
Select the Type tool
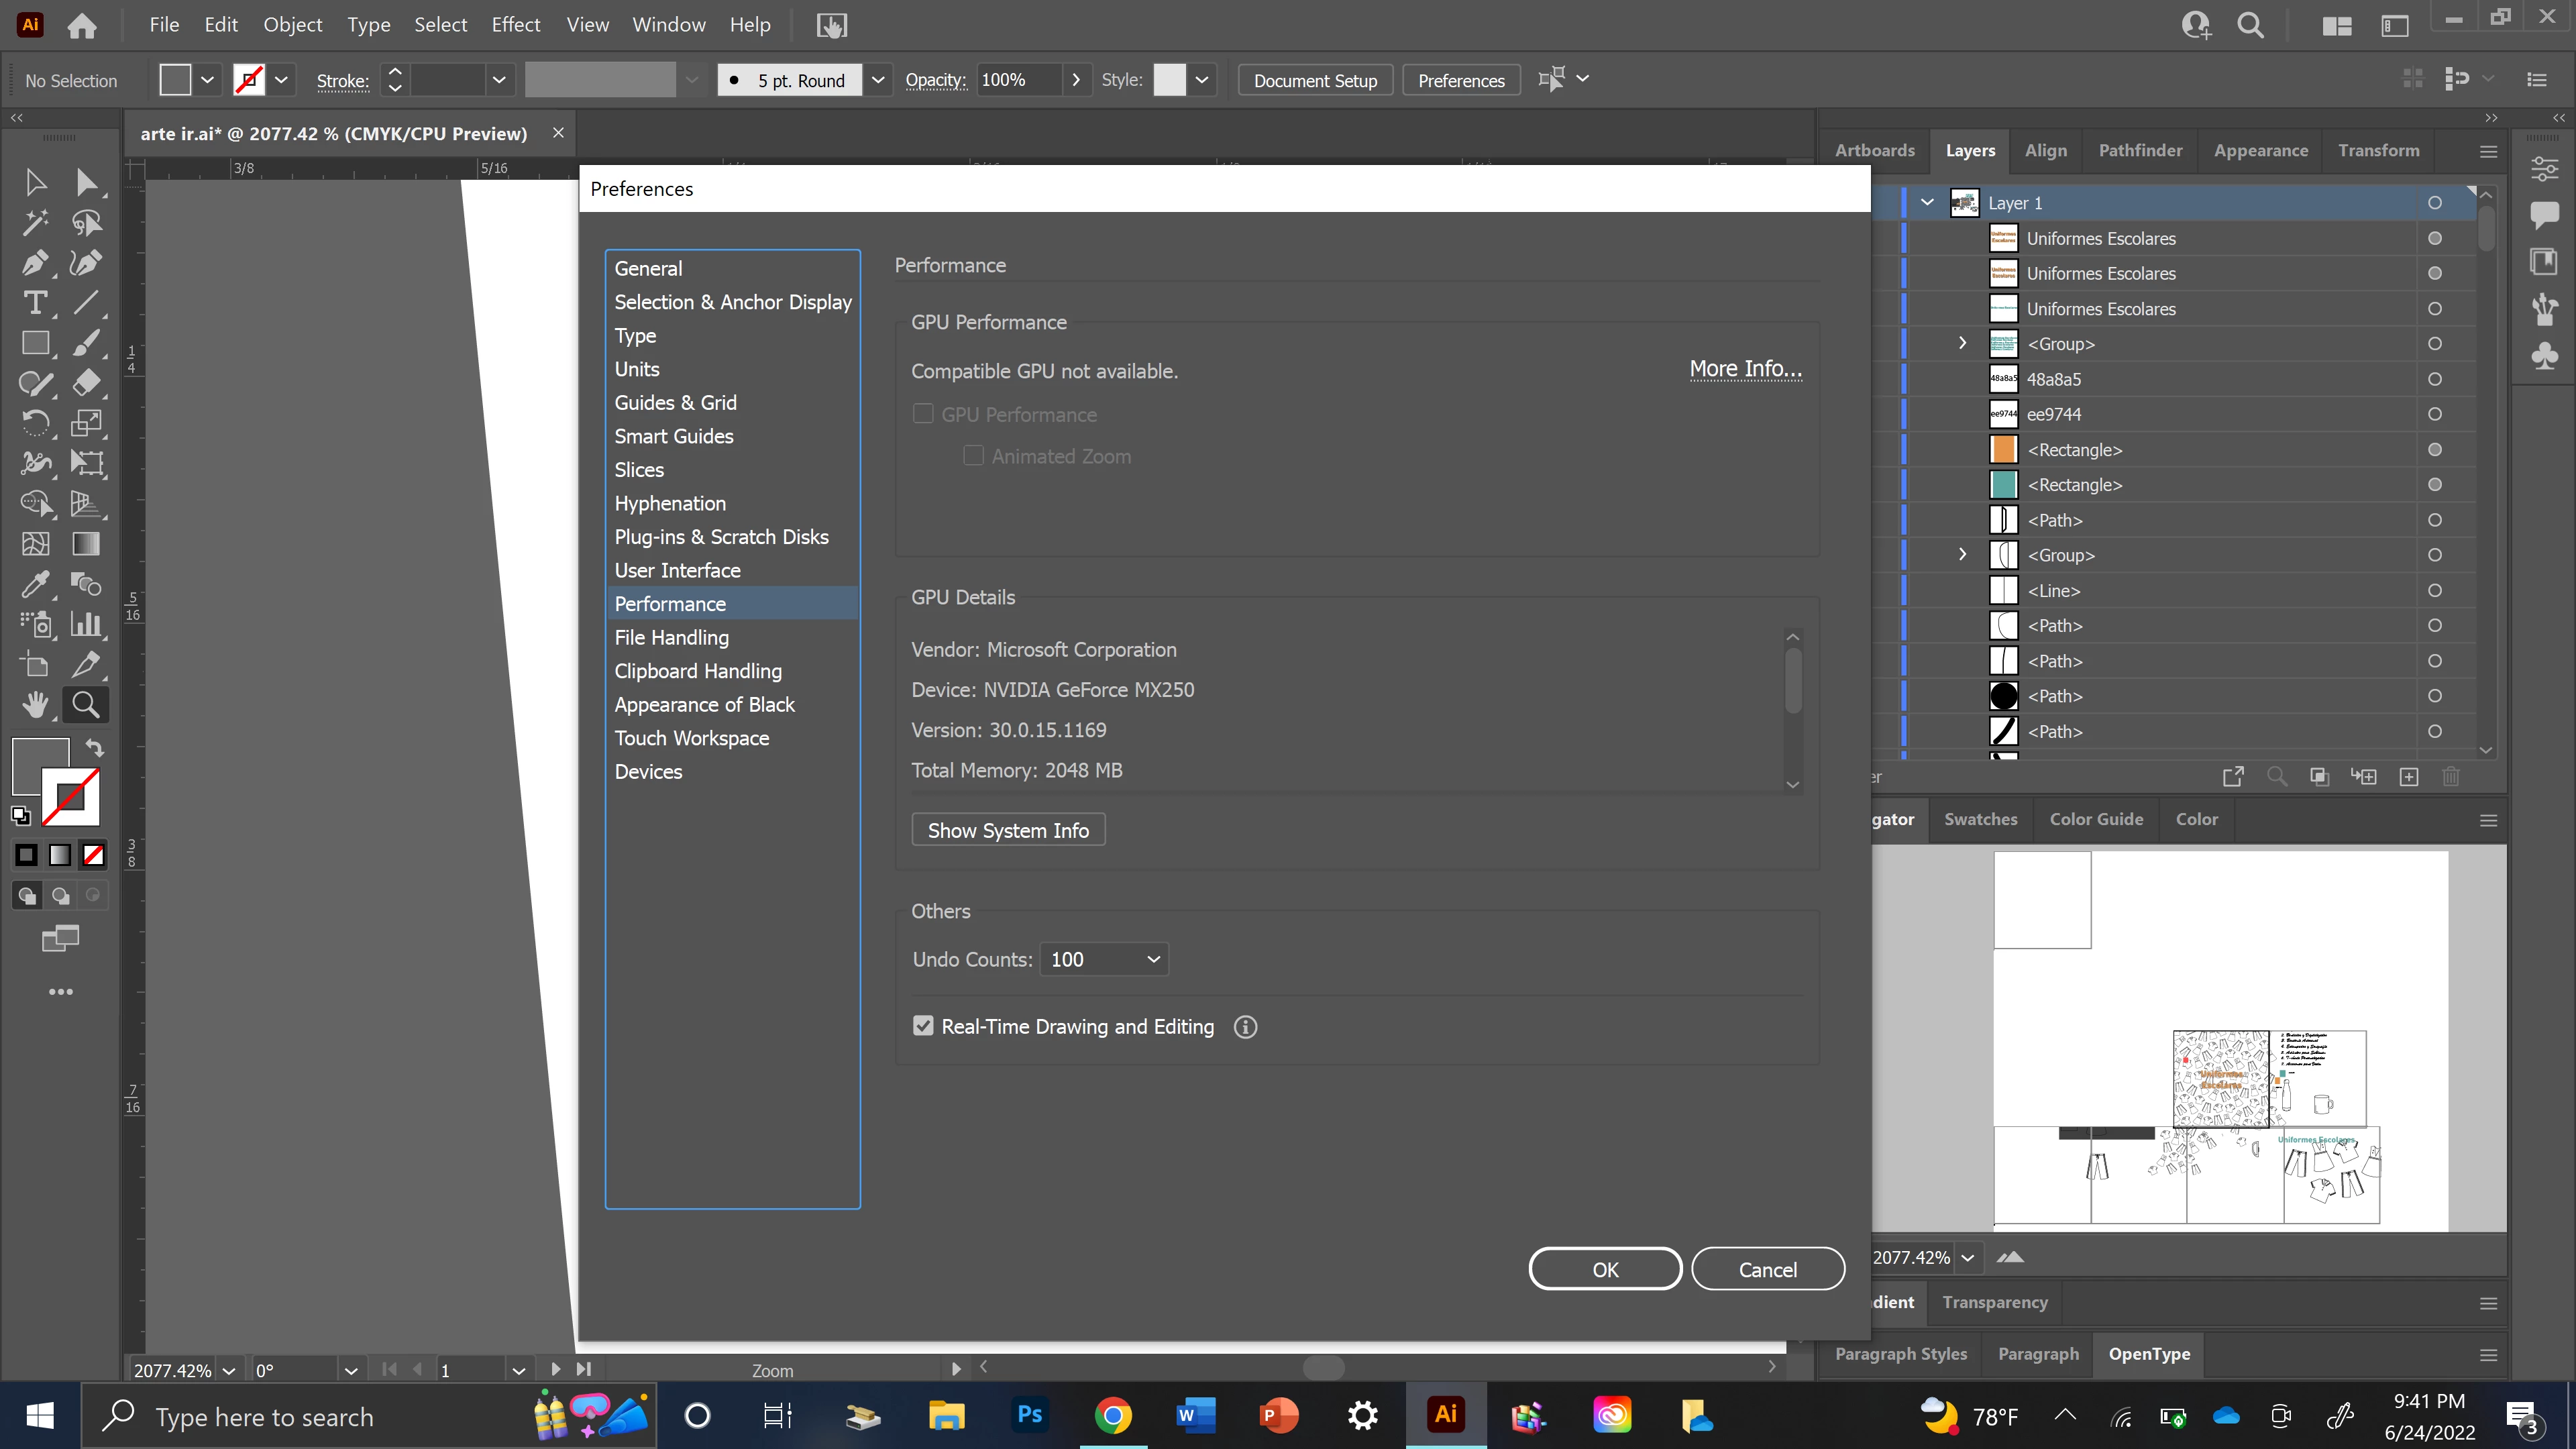point(34,303)
